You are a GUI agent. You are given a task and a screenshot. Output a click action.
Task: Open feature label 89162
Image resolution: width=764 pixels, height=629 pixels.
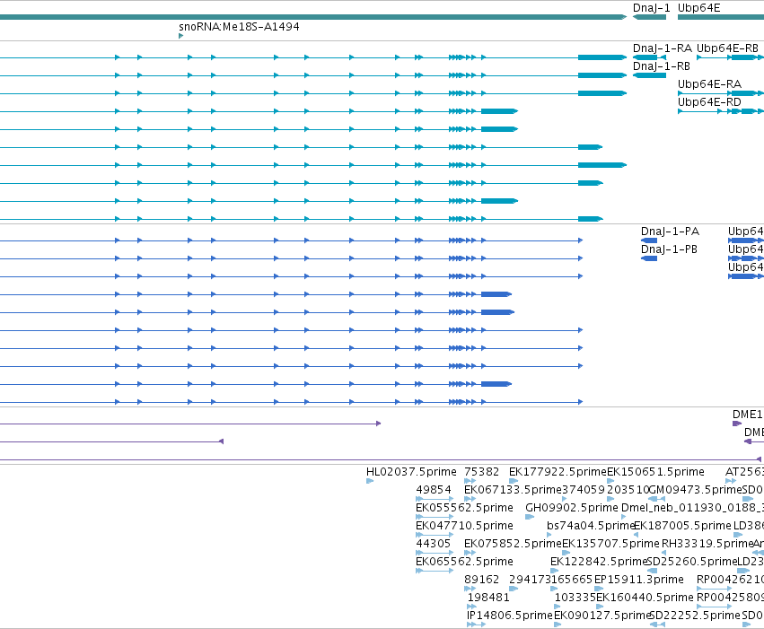[x=481, y=580]
